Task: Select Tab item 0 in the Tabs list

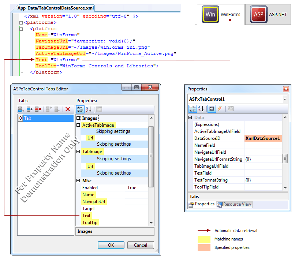Action: point(46,118)
